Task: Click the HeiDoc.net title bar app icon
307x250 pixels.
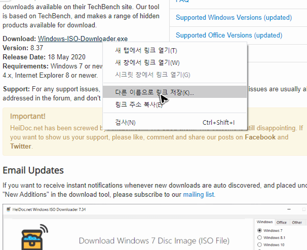Action: coord(9,209)
